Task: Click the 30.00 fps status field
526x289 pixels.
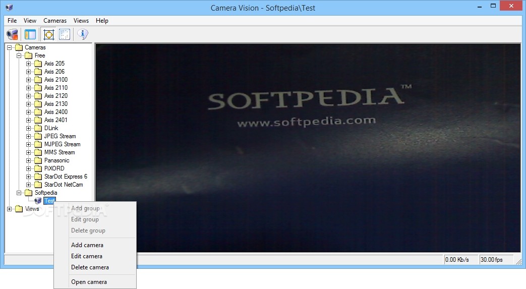Action: point(496,259)
